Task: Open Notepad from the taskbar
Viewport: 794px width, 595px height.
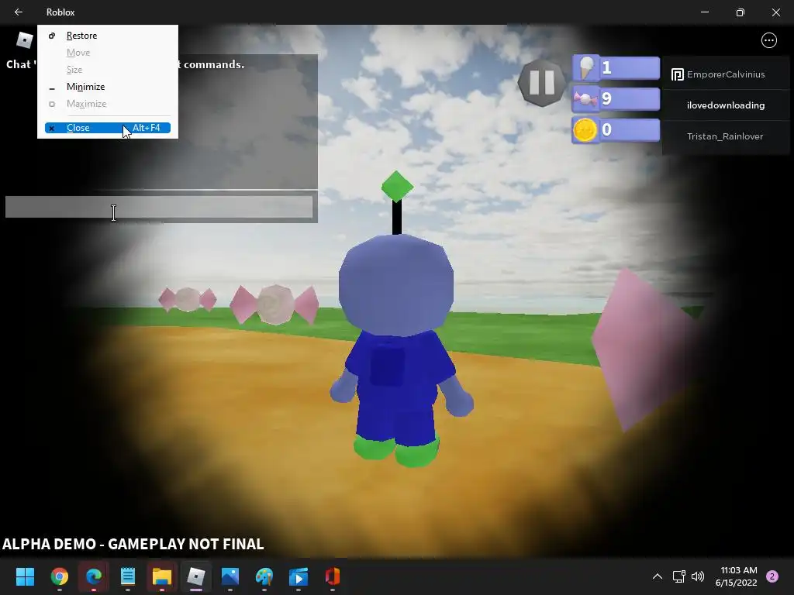Action: 128,576
